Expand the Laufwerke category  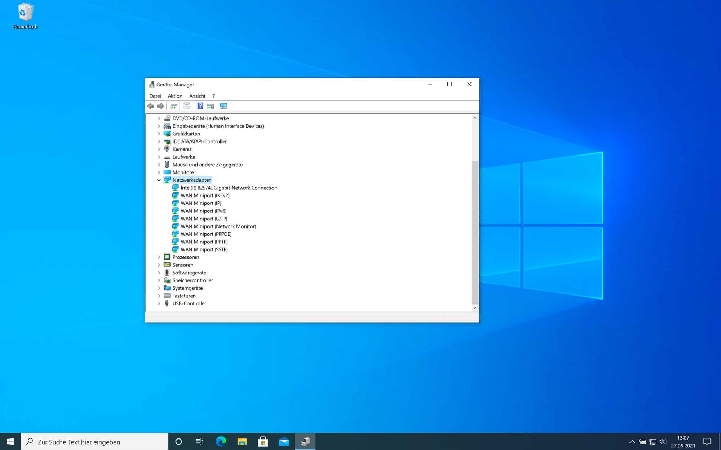pyautogui.click(x=159, y=157)
